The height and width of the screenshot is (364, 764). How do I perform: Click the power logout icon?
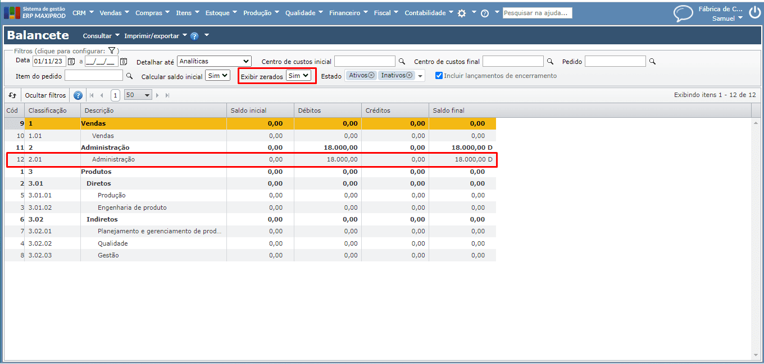click(754, 13)
